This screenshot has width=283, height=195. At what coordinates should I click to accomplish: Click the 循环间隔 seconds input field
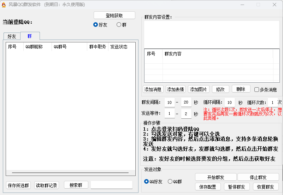(229, 102)
